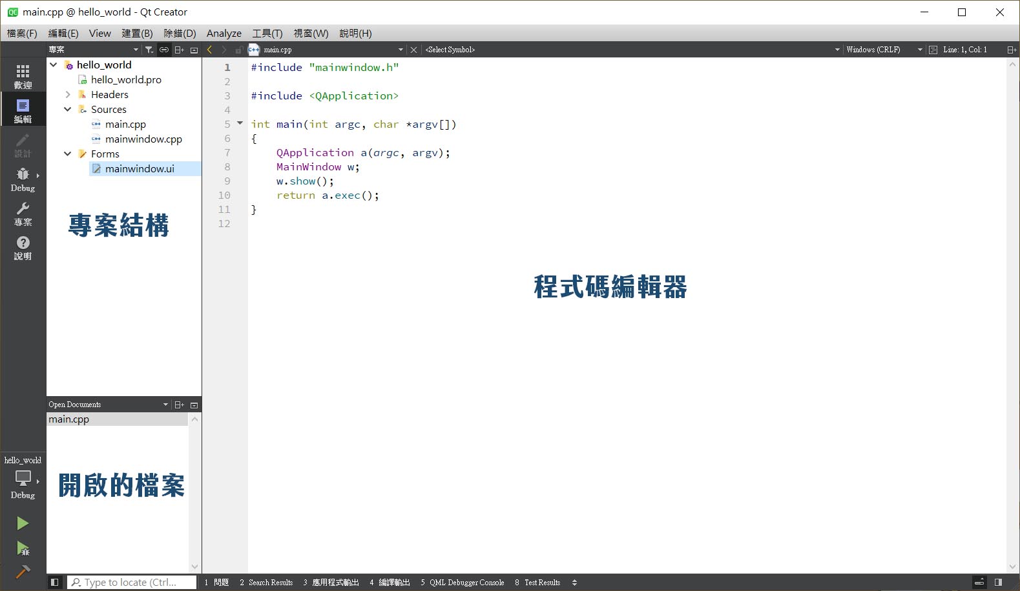Close the main.cpp document in editor toolbar
1020x591 pixels.
coord(414,50)
